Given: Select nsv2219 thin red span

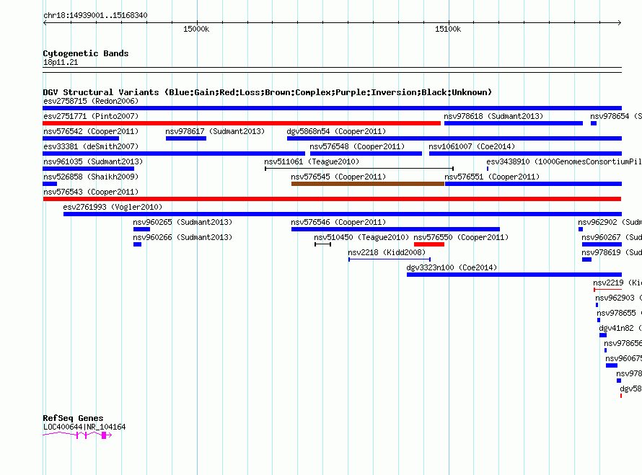Looking at the screenshot, I should coord(607,290).
